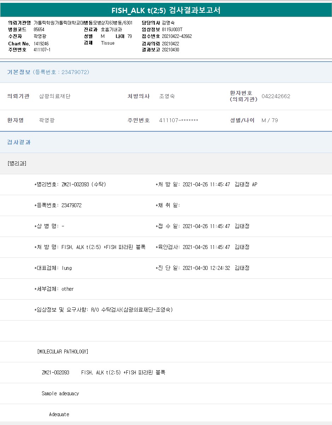The height and width of the screenshot is (425, 332).
Task: Select the representative specimen value lung
Action: [x=66, y=268]
